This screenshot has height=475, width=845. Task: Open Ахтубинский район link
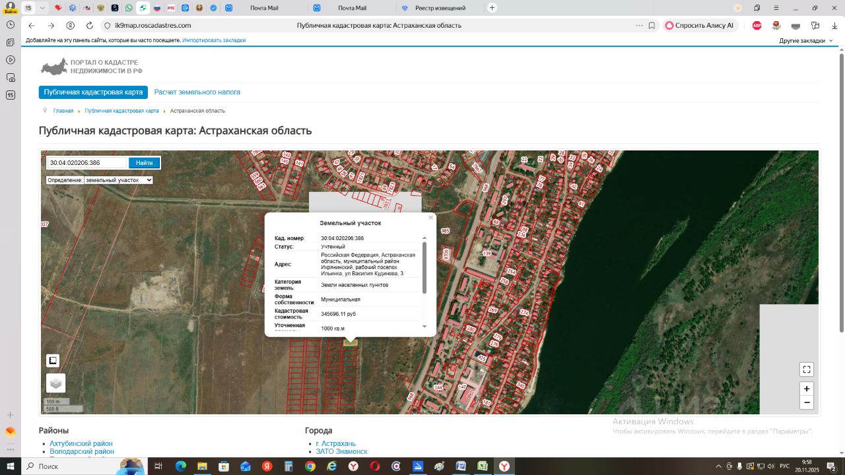[x=81, y=443]
